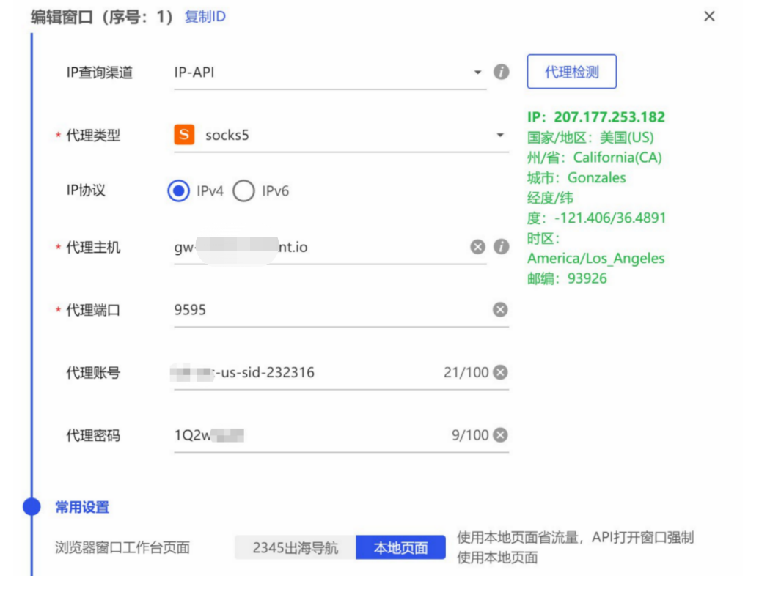This screenshot has height=592, width=781.
Task: Switch workbench page to 2345出海导航
Action: [x=296, y=548]
